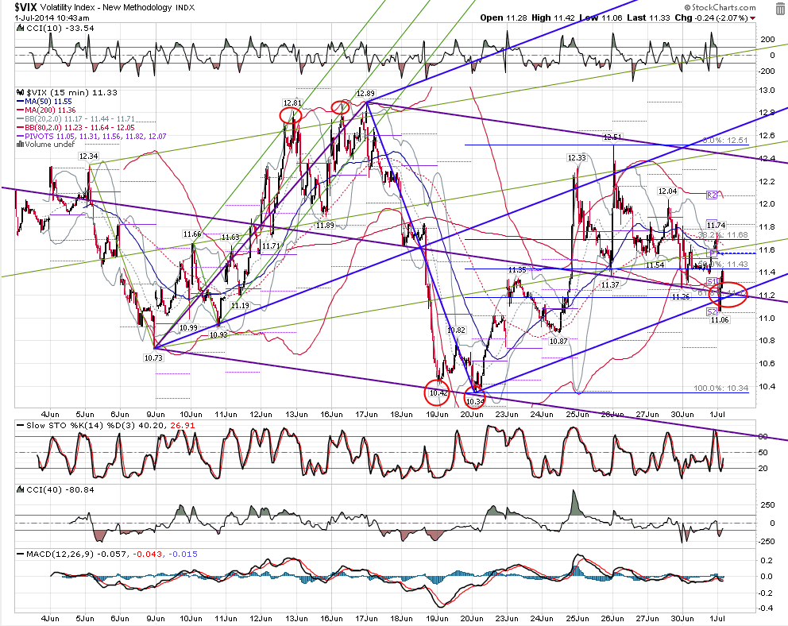788x626 pixels.
Task: Click the 12.34 price label
Action: [x=88, y=156]
